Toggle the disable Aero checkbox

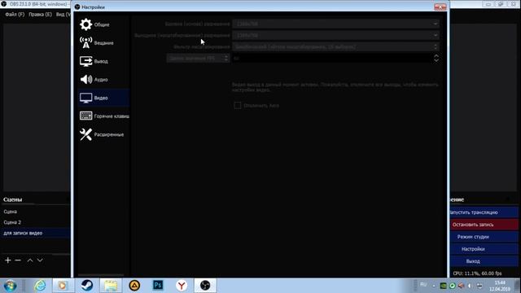[x=237, y=105]
